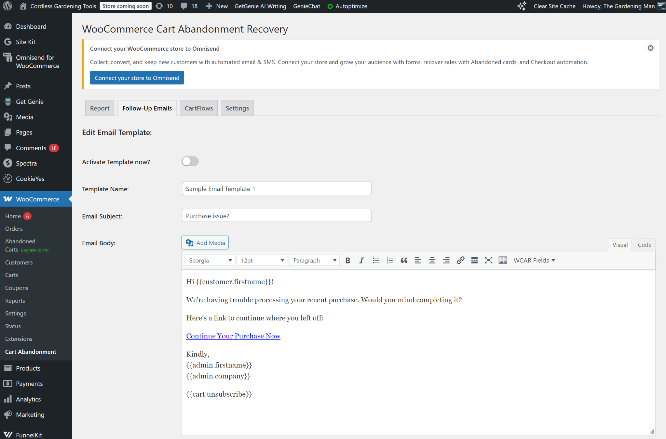Click the editor resize handle
This screenshot has height=439, width=666.
pyautogui.click(x=652, y=432)
